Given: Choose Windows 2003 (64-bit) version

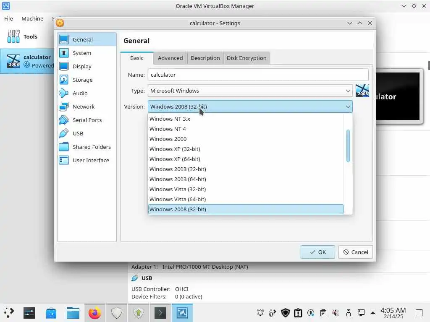Looking at the screenshot, I should 246,179.
